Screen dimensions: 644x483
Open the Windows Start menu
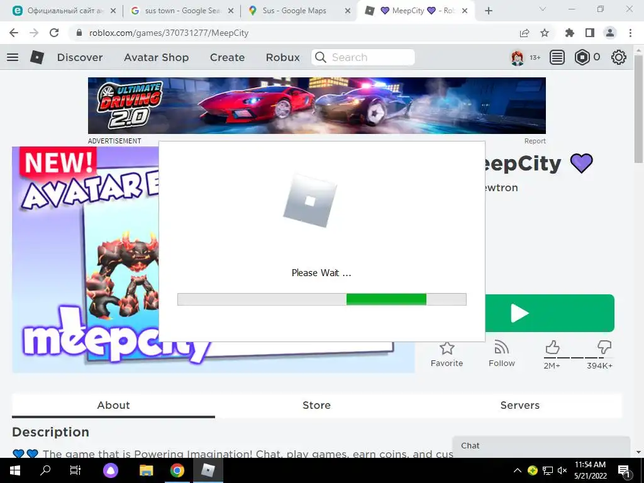point(15,470)
